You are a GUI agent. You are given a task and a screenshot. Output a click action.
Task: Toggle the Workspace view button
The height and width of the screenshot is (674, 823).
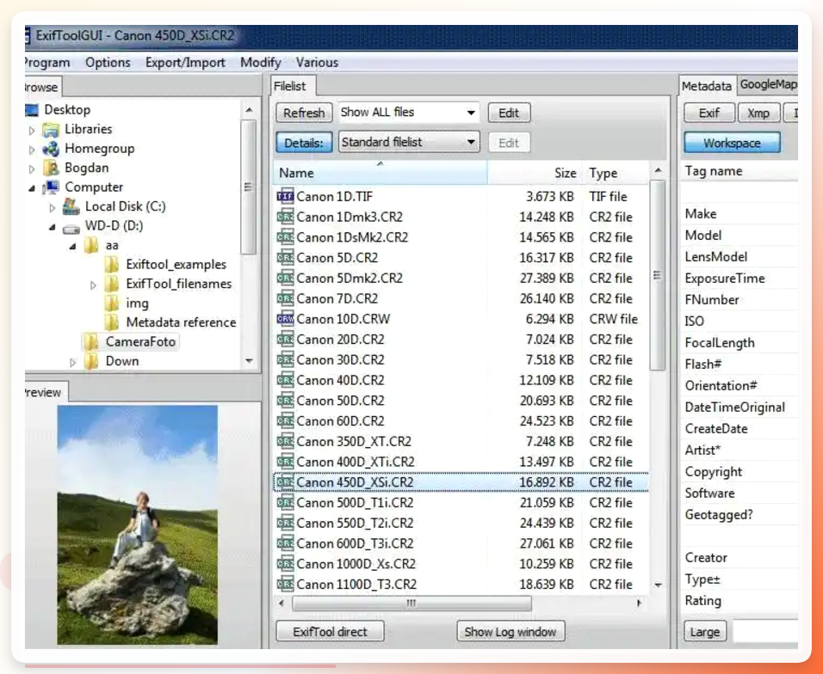pos(732,143)
